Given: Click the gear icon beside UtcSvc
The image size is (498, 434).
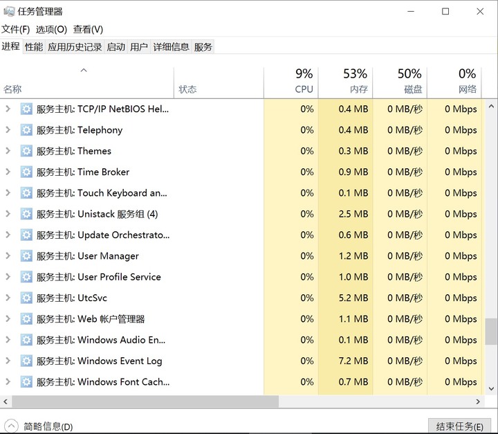Looking at the screenshot, I should pyautogui.click(x=26, y=298).
